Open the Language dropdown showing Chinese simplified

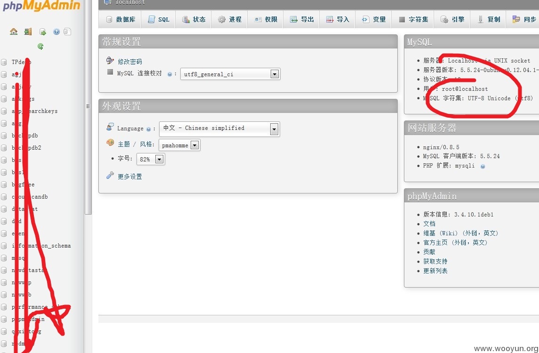(x=219, y=129)
